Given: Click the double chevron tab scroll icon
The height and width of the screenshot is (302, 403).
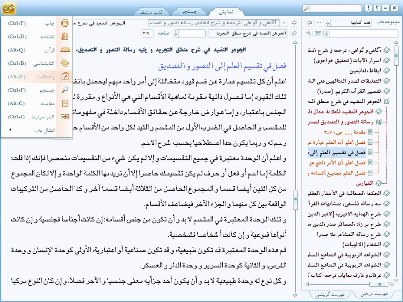Looking at the screenshot, I should [x=284, y=23].
